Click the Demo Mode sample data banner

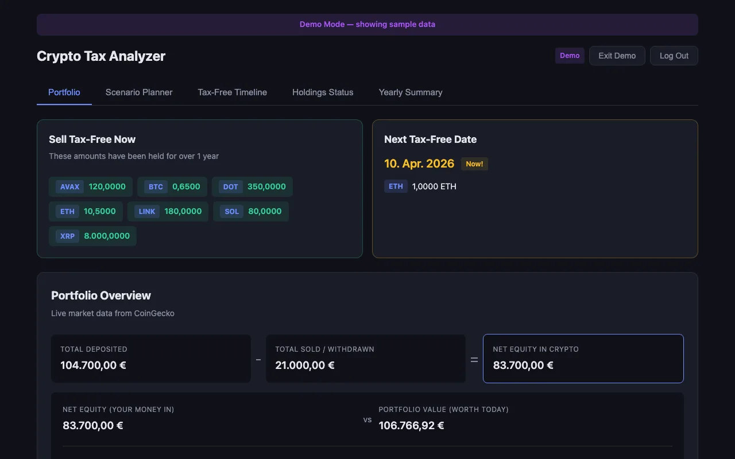[x=367, y=25]
